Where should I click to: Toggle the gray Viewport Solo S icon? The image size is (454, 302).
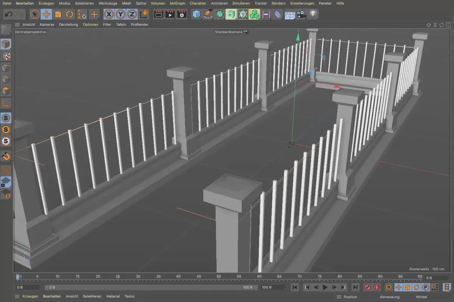pyautogui.click(x=6, y=118)
